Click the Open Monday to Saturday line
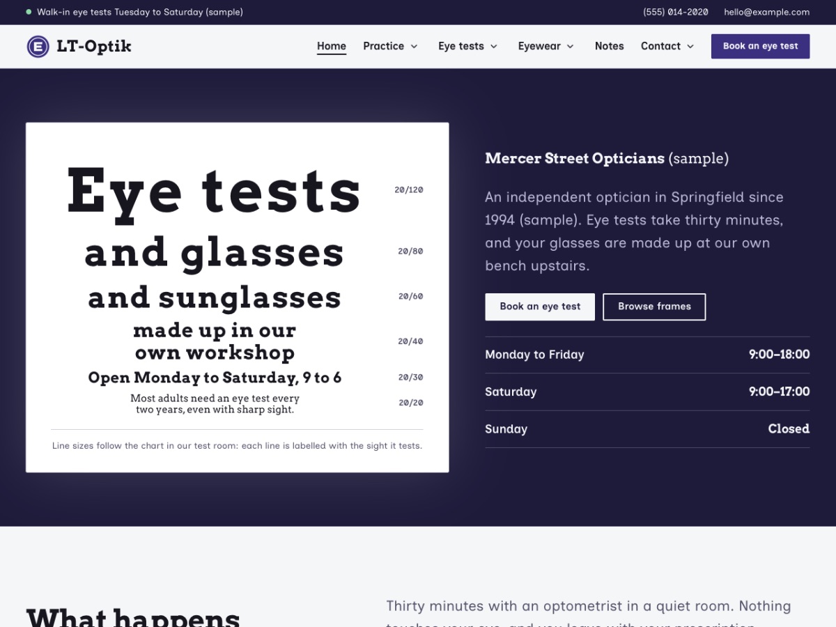The image size is (836, 627). [x=215, y=378]
